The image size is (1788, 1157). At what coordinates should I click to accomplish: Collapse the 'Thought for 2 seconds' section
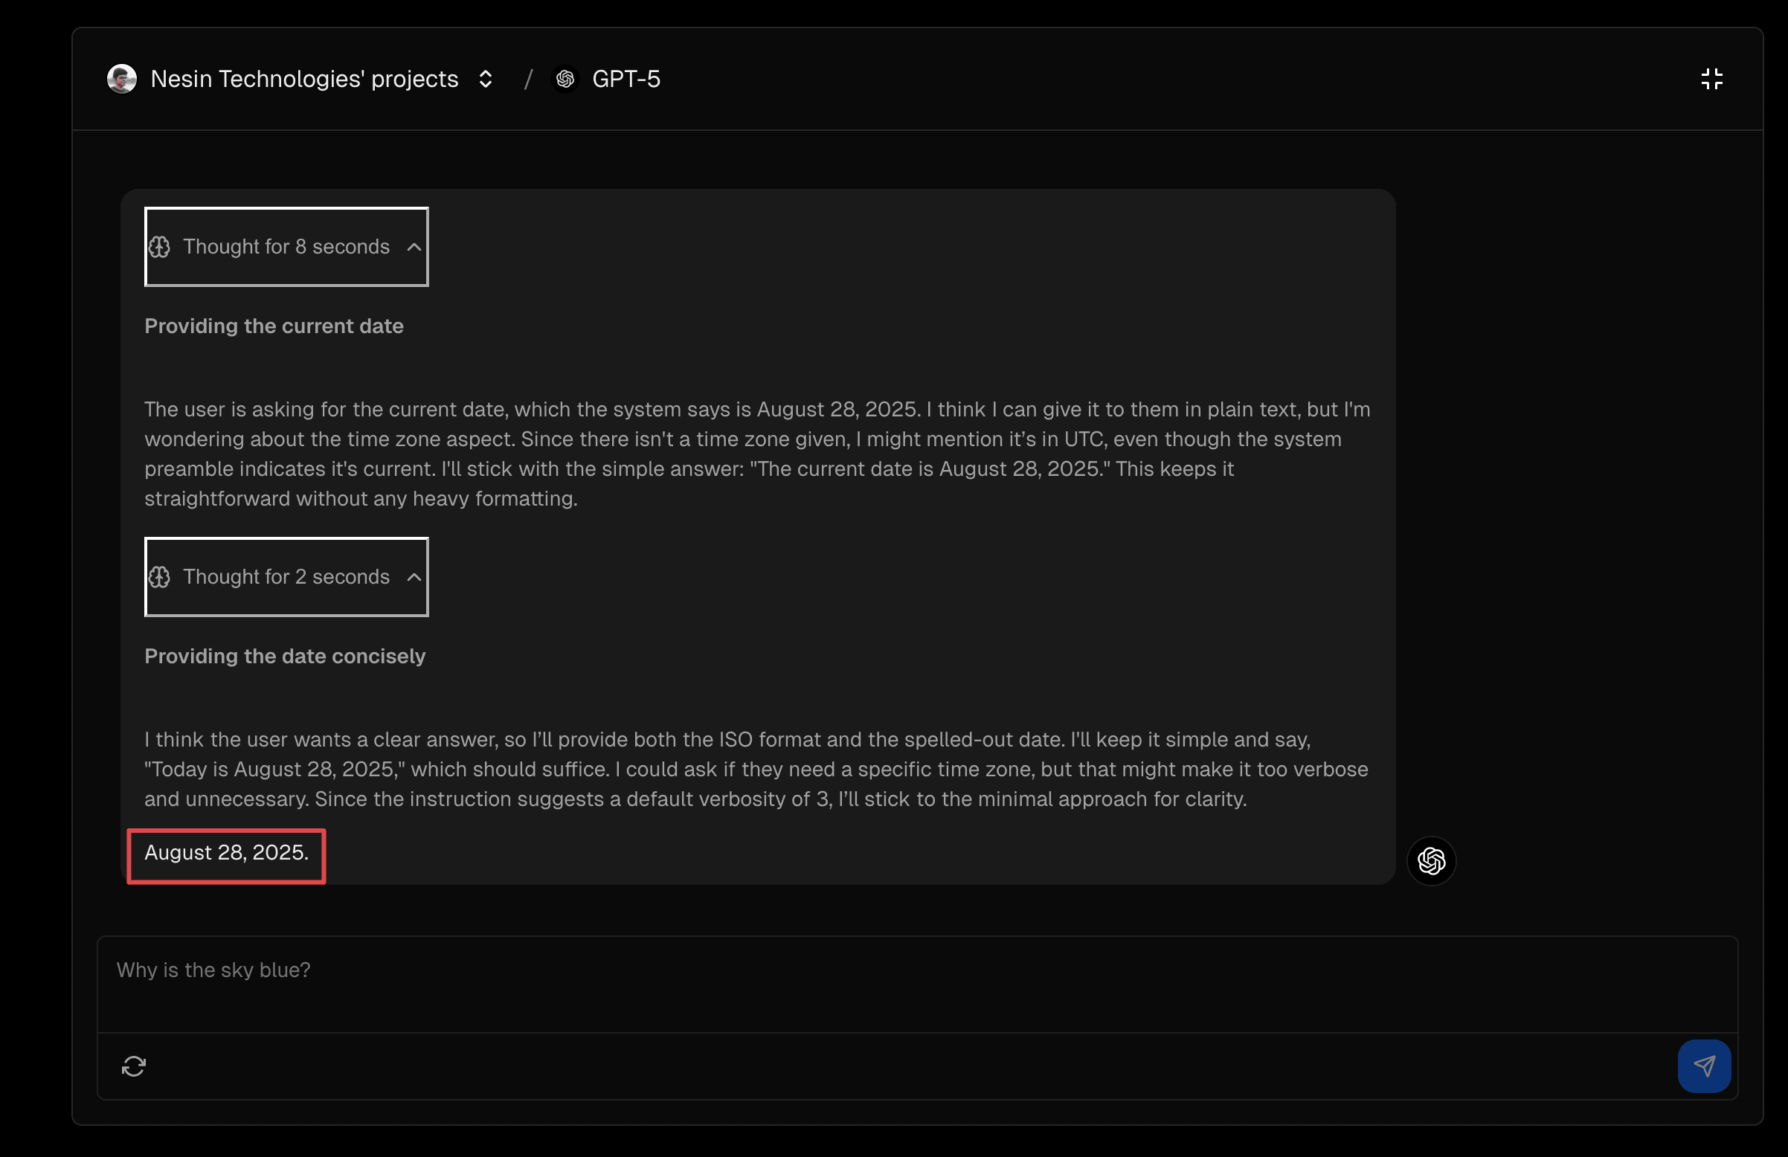286,577
